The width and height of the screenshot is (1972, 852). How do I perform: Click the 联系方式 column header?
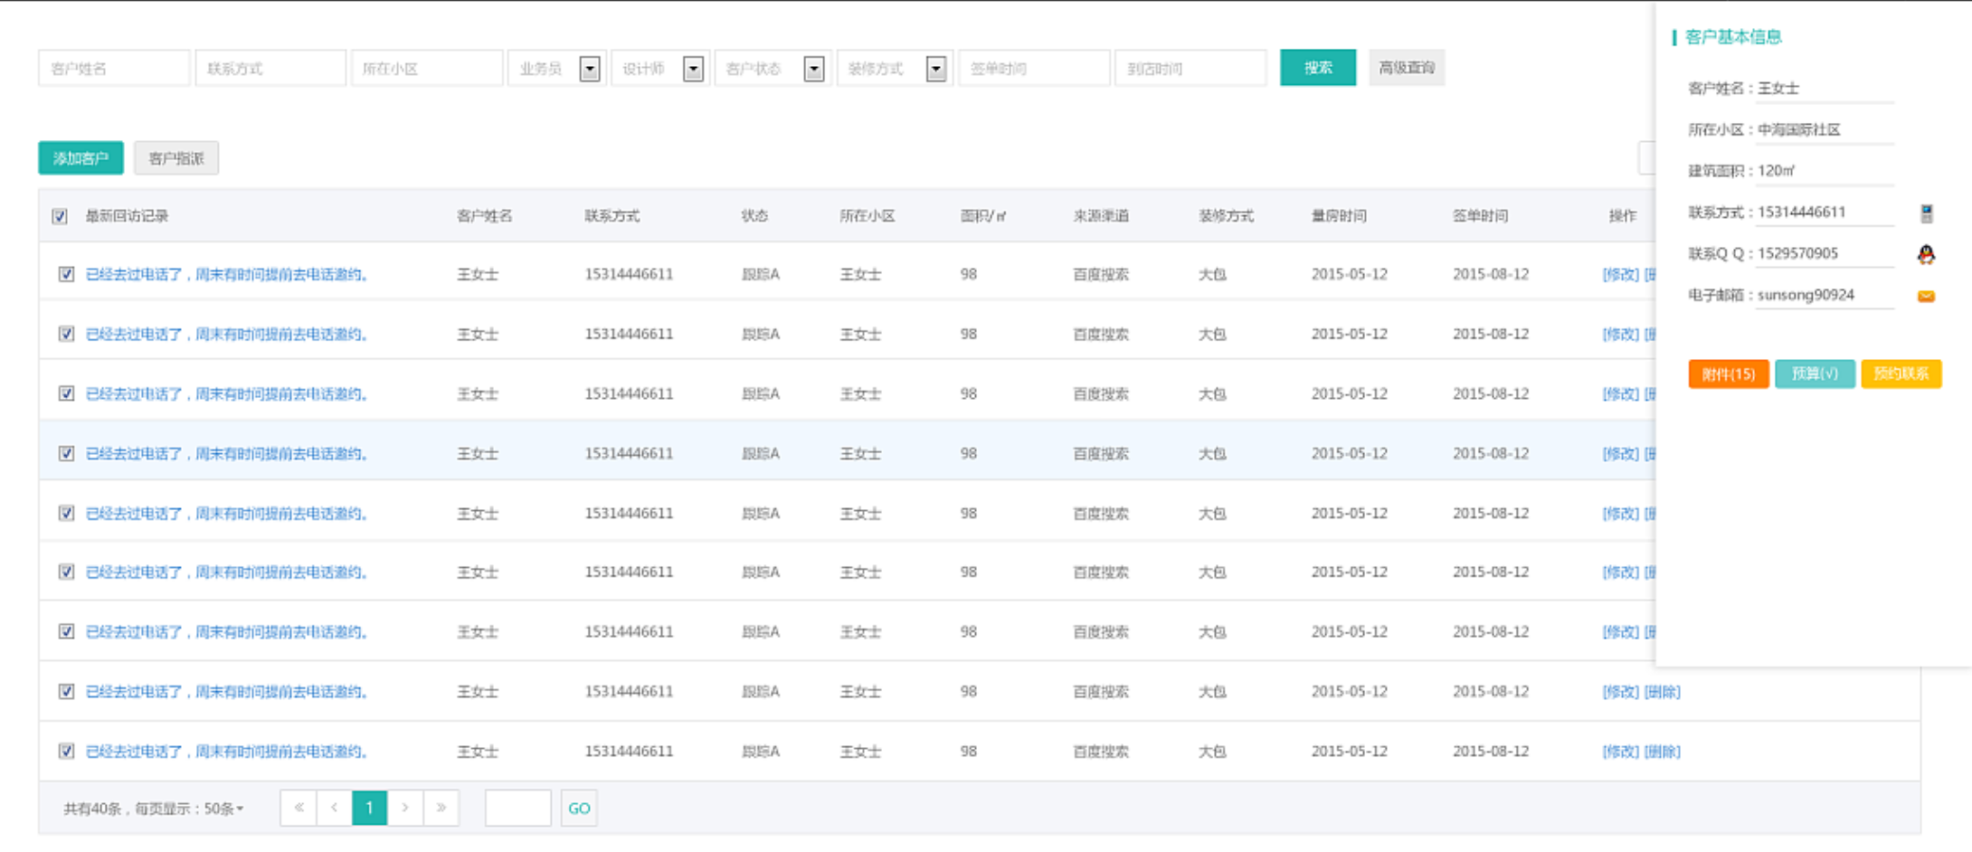point(612,216)
